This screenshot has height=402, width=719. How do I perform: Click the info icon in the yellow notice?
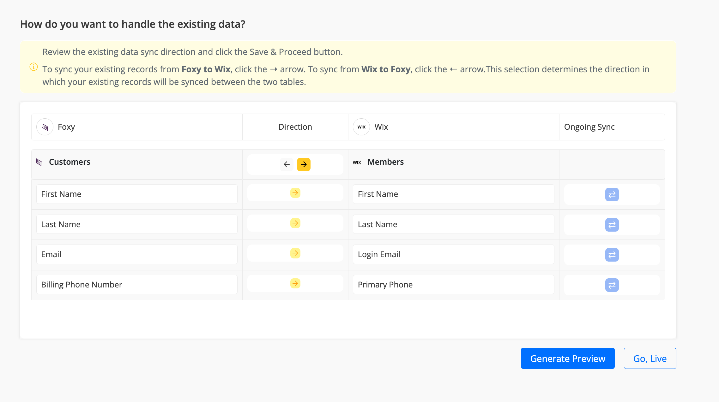[33, 67]
